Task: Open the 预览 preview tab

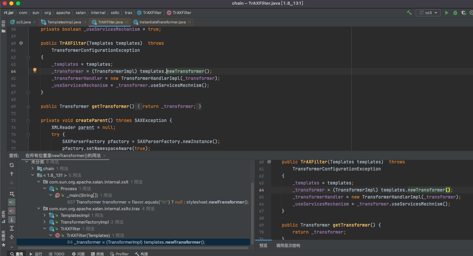Action: pyautogui.click(x=263, y=245)
